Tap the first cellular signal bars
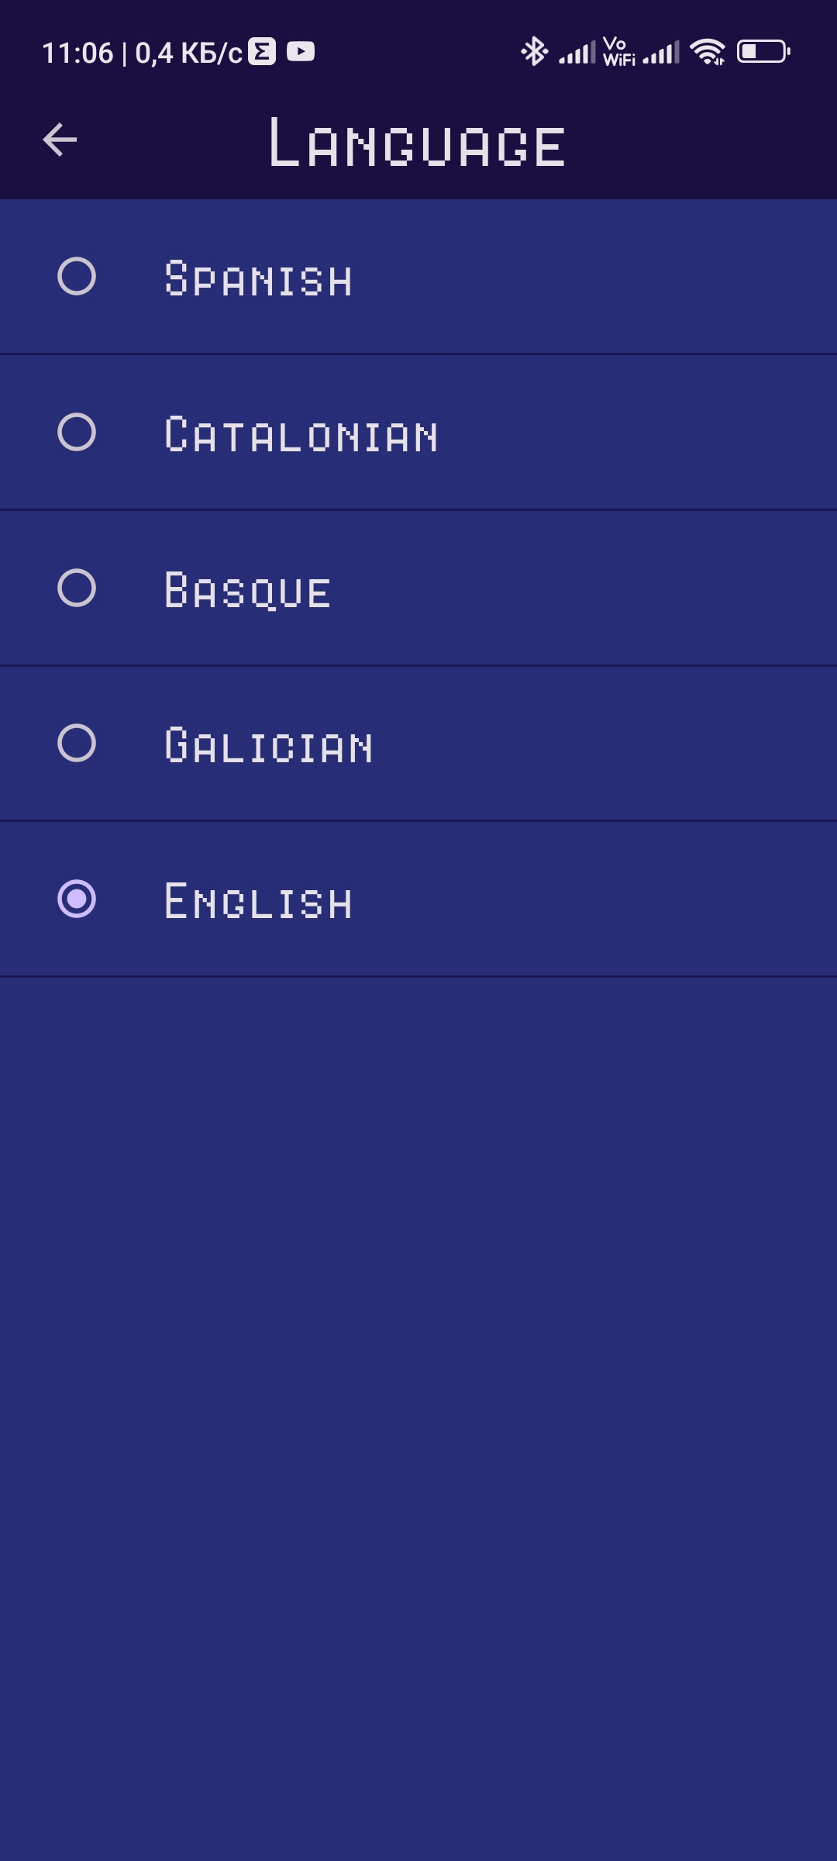 [577, 53]
